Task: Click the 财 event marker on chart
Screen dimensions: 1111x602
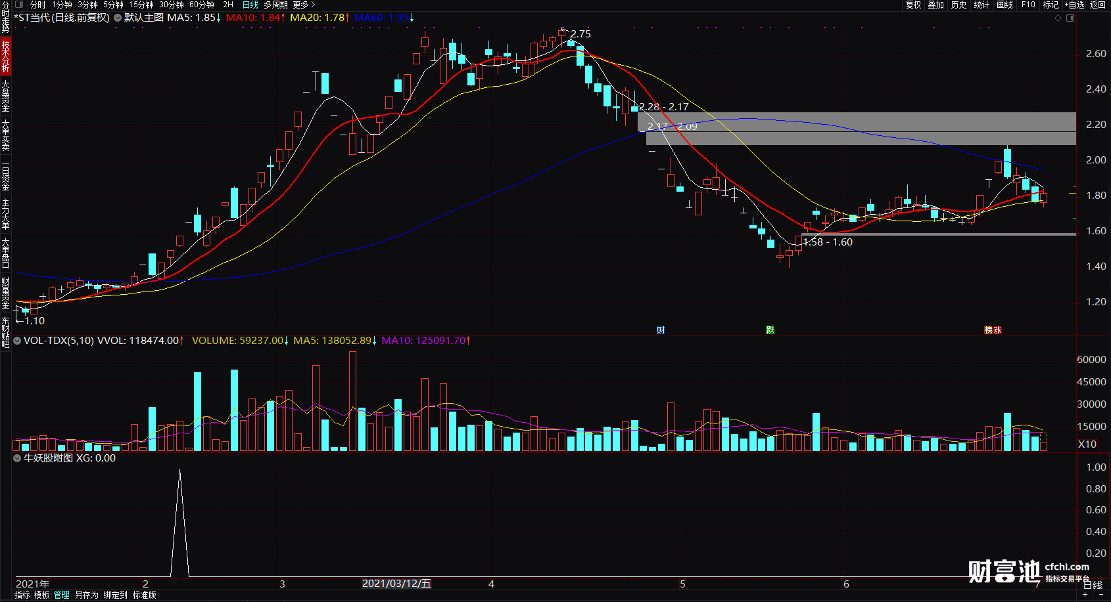Action: [661, 330]
